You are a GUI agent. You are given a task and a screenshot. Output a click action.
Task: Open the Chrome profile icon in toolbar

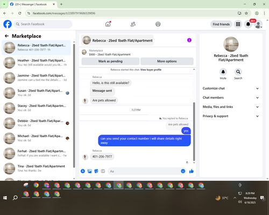click(257, 13)
